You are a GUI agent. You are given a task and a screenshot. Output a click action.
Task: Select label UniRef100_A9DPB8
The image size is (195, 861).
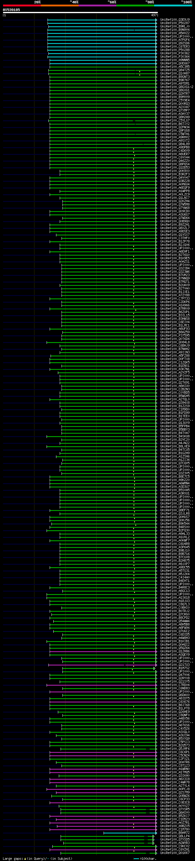[x=175, y=148]
